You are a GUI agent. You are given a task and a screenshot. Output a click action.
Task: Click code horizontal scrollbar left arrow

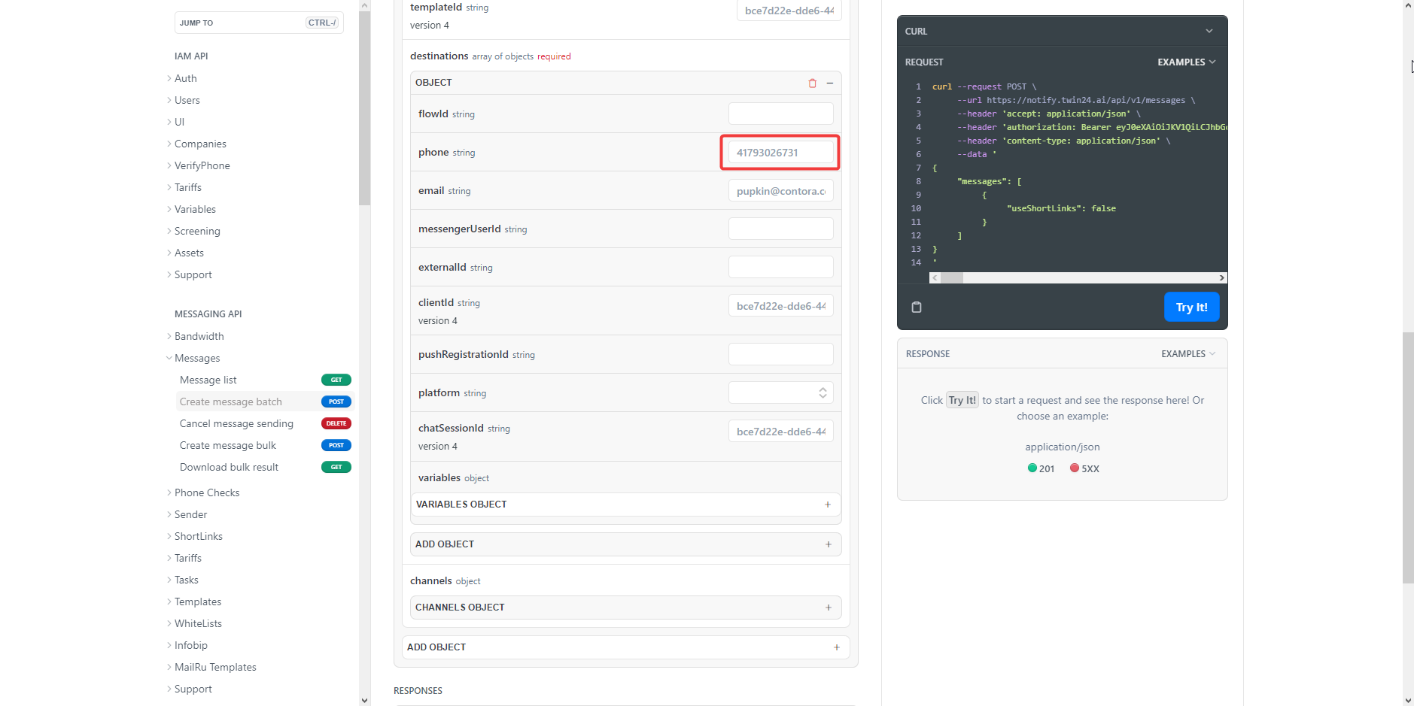point(935,278)
